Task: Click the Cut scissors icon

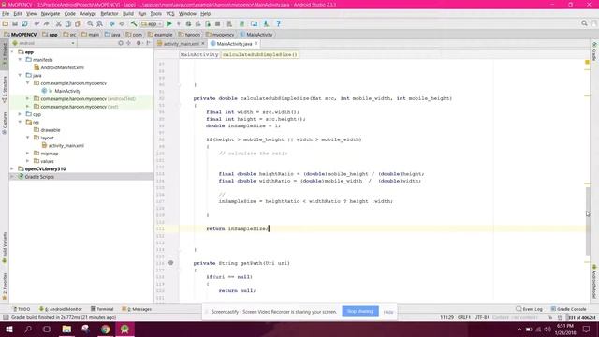Action: tap(58, 23)
